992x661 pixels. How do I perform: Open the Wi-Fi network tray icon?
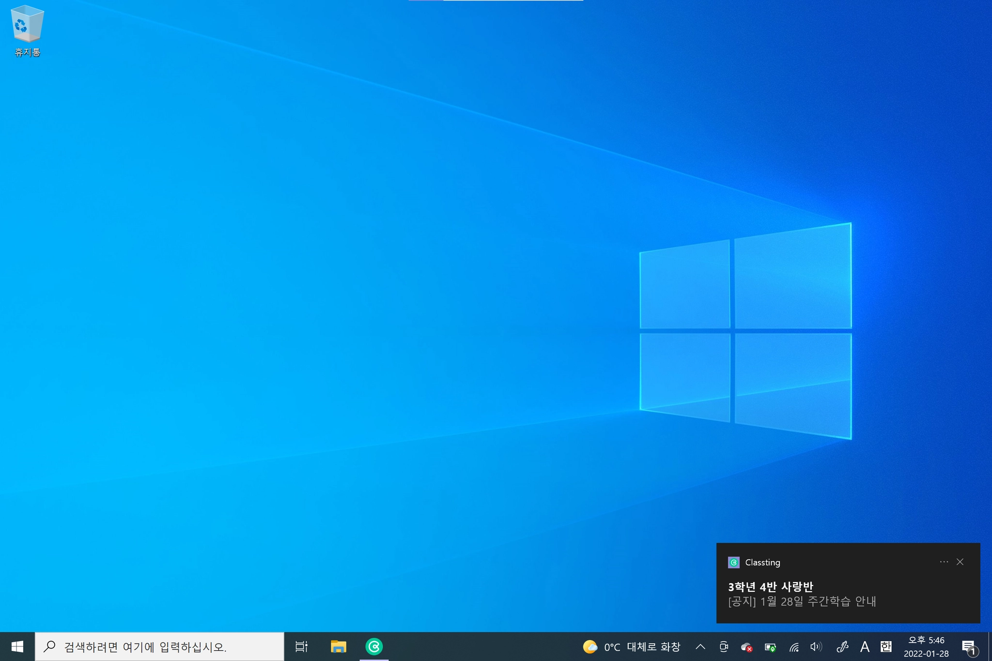pyautogui.click(x=794, y=647)
